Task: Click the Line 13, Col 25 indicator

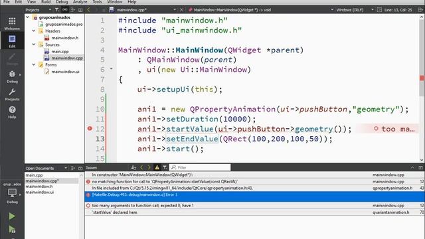Action: (x=398, y=10)
